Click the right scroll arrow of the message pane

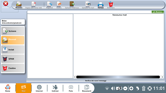(162, 77)
